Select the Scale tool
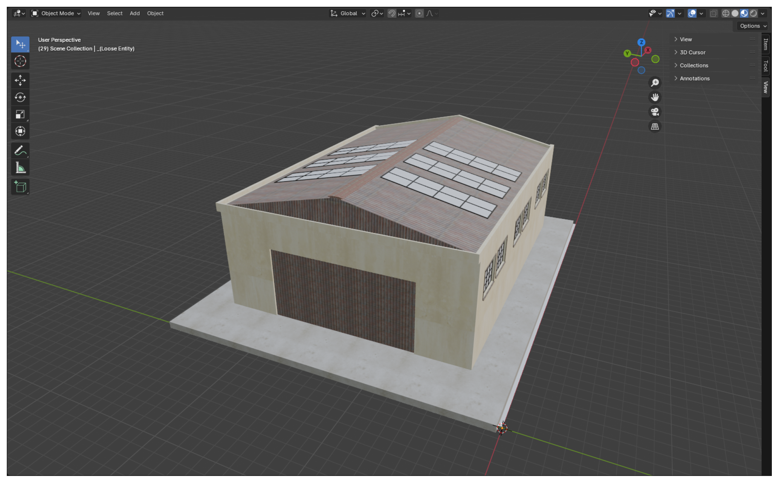Screen dimensions: 779x482 pos(20,115)
